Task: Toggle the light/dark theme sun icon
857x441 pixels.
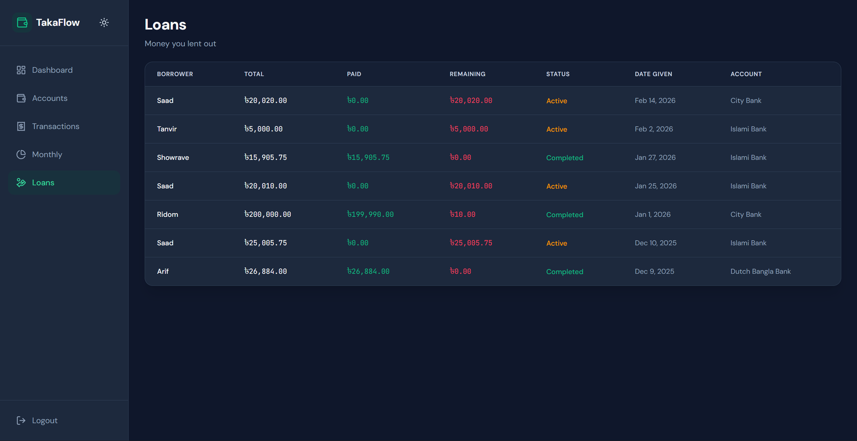Action: click(x=104, y=23)
